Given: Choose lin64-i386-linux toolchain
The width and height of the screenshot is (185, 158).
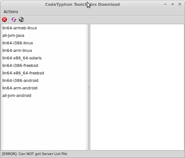Looking at the screenshot, I should (x=44, y=43).
